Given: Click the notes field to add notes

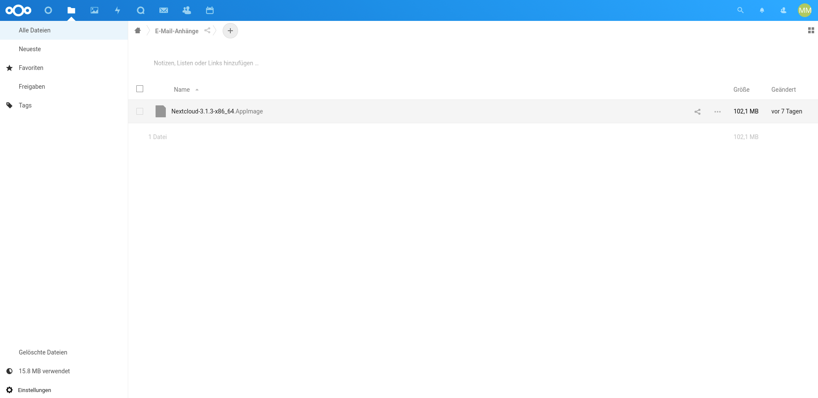Looking at the screenshot, I should 206,63.
